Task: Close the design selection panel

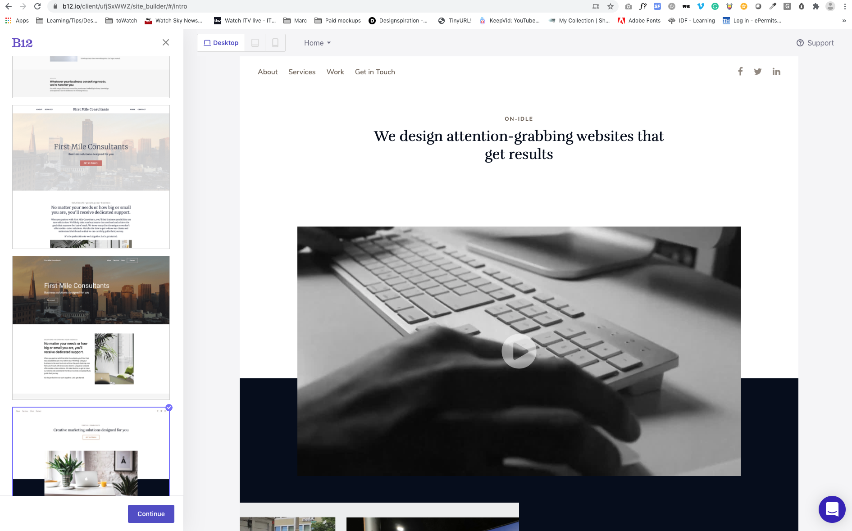Action: [x=166, y=42]
